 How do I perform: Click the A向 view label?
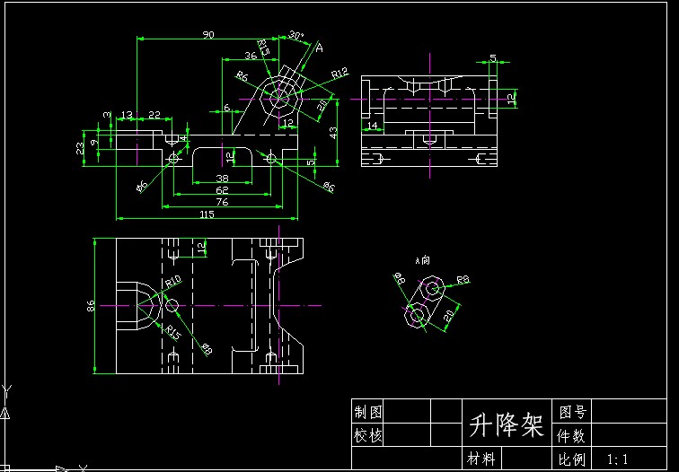tap(422, 260)
